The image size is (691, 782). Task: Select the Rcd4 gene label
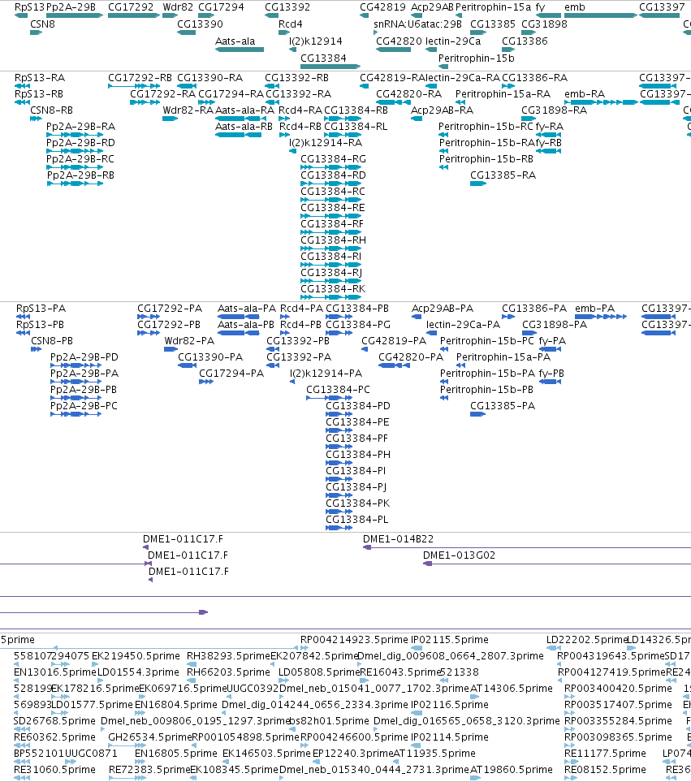tap(290, 24)
